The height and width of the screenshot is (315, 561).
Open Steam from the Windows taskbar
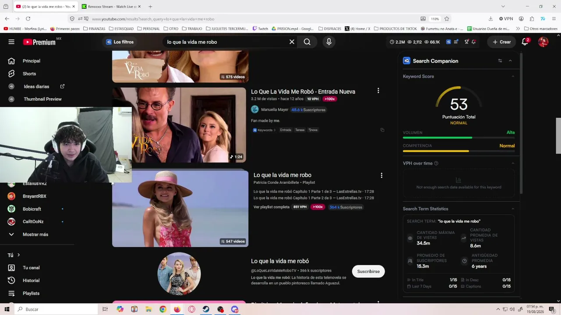206,309
